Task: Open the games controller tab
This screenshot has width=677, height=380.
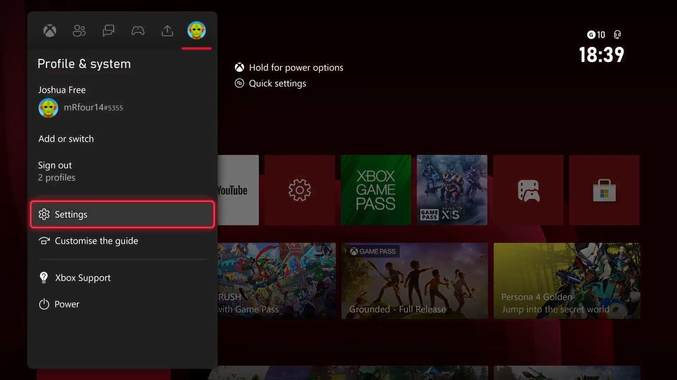Action: point(137,30)
